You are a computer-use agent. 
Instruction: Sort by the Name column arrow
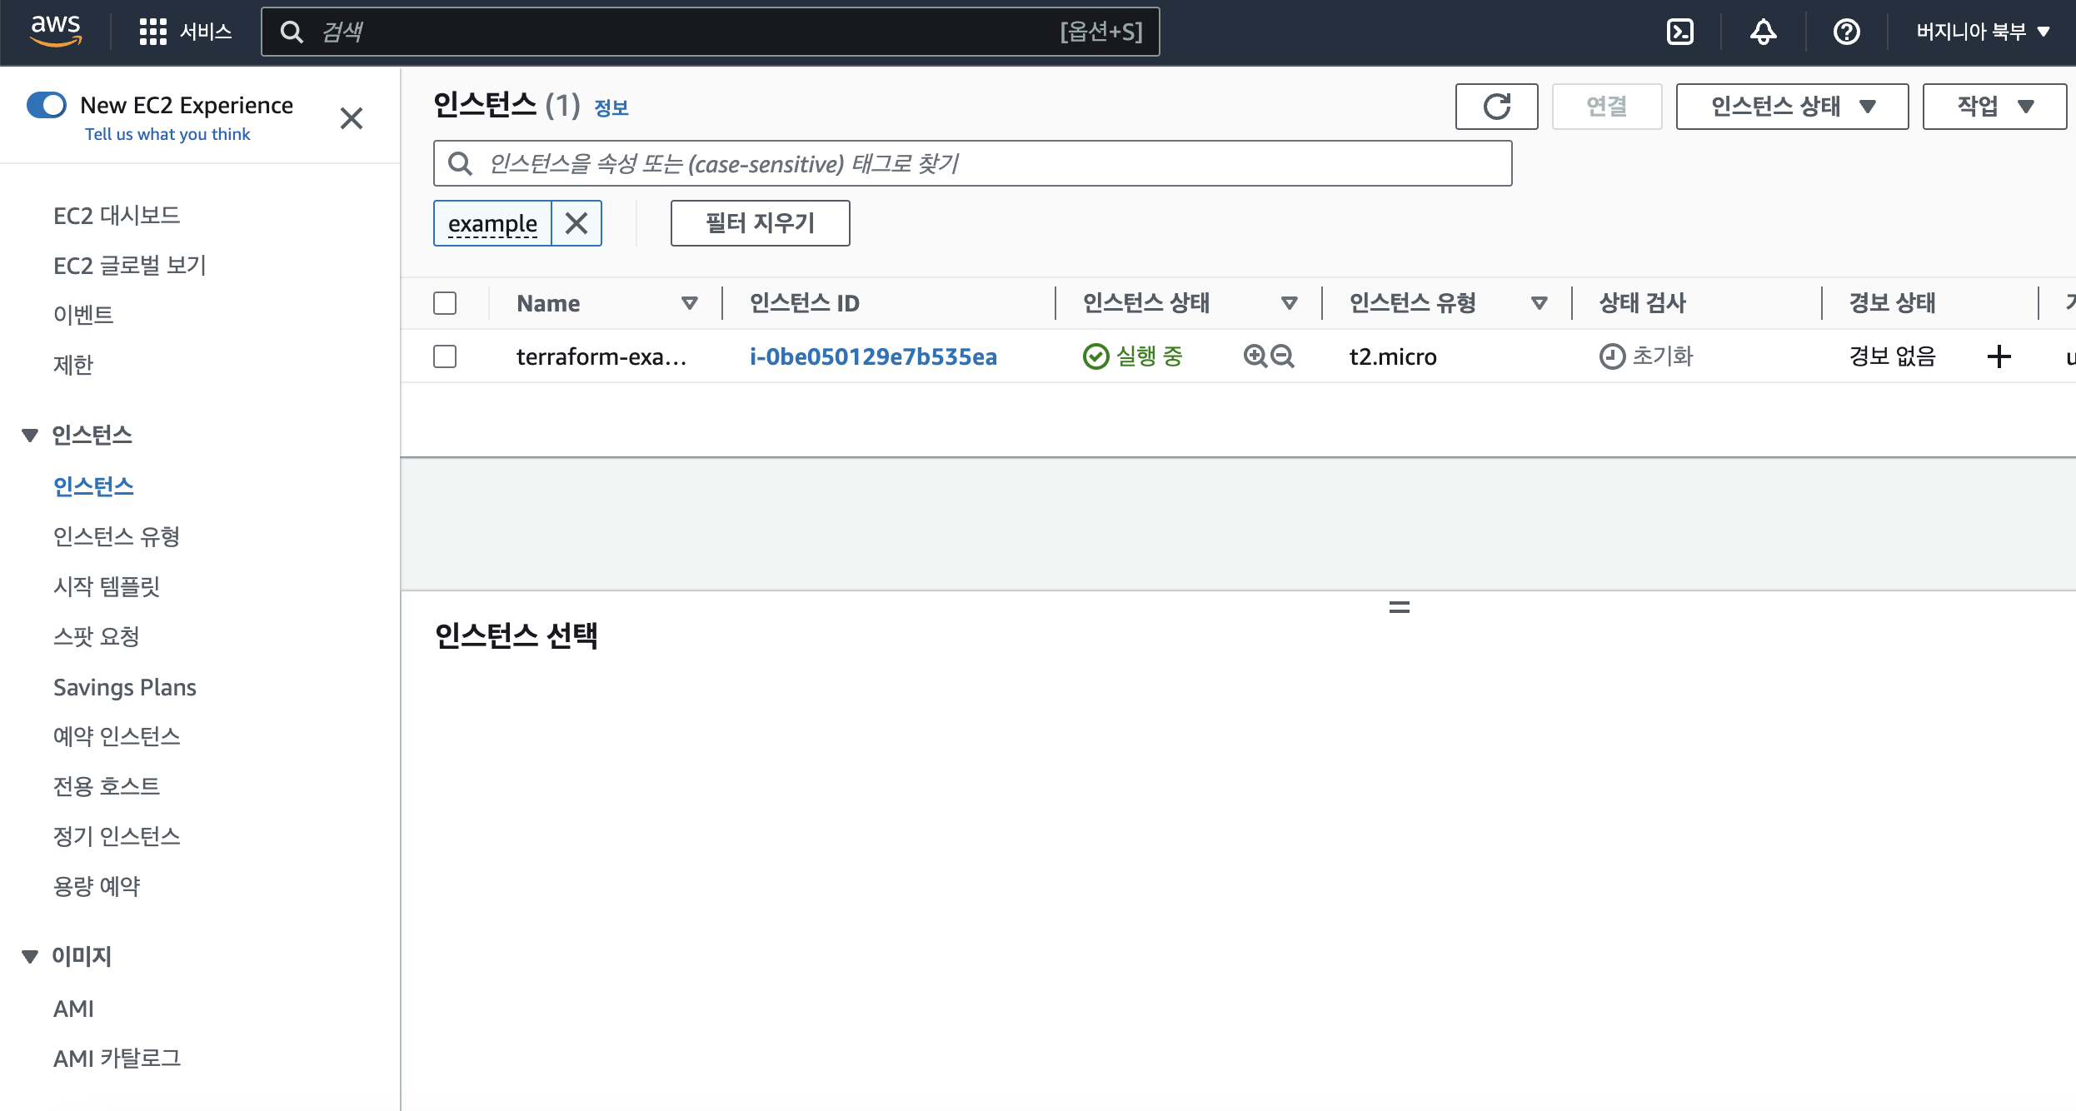point(690,303)
